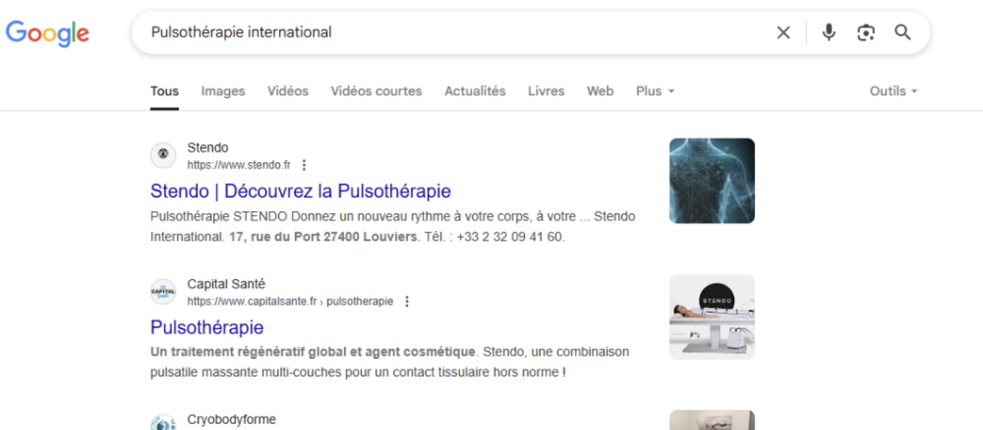The width and height of the screenshot is (983, 430).
Task: Select the Vidéos tab
Action: coord(288,91)
